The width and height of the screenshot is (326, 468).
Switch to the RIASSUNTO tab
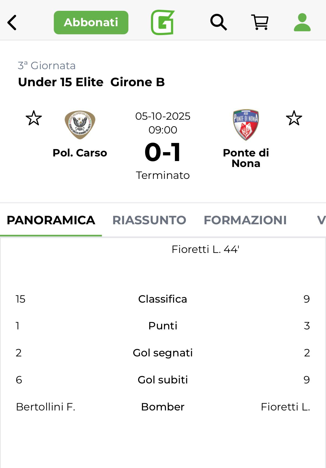click(149, 220)
